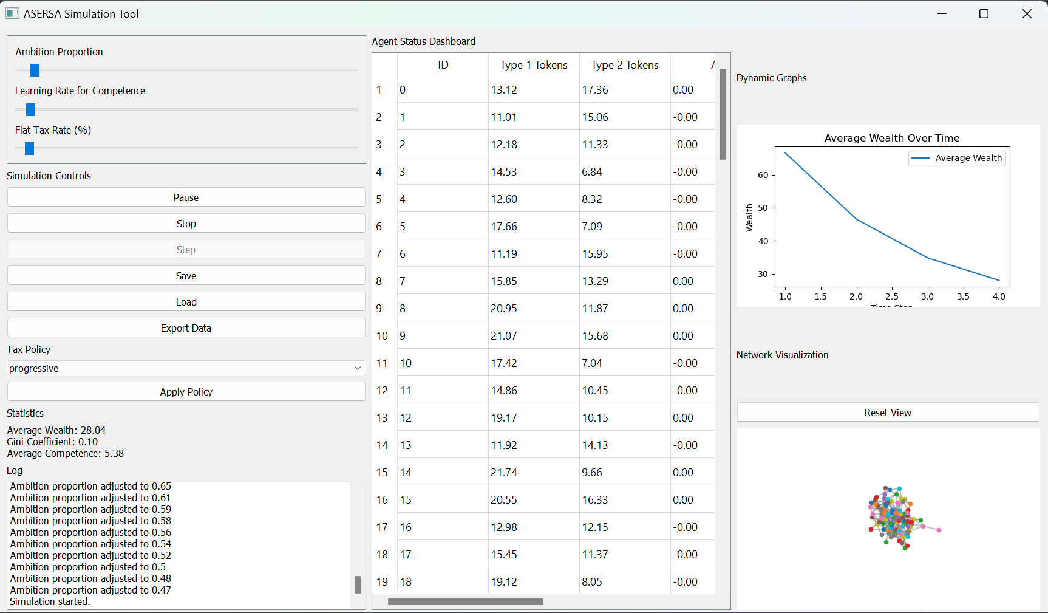
Task: Click the ASERSA Simulation Tool app icon
Action: coord(12,13)
